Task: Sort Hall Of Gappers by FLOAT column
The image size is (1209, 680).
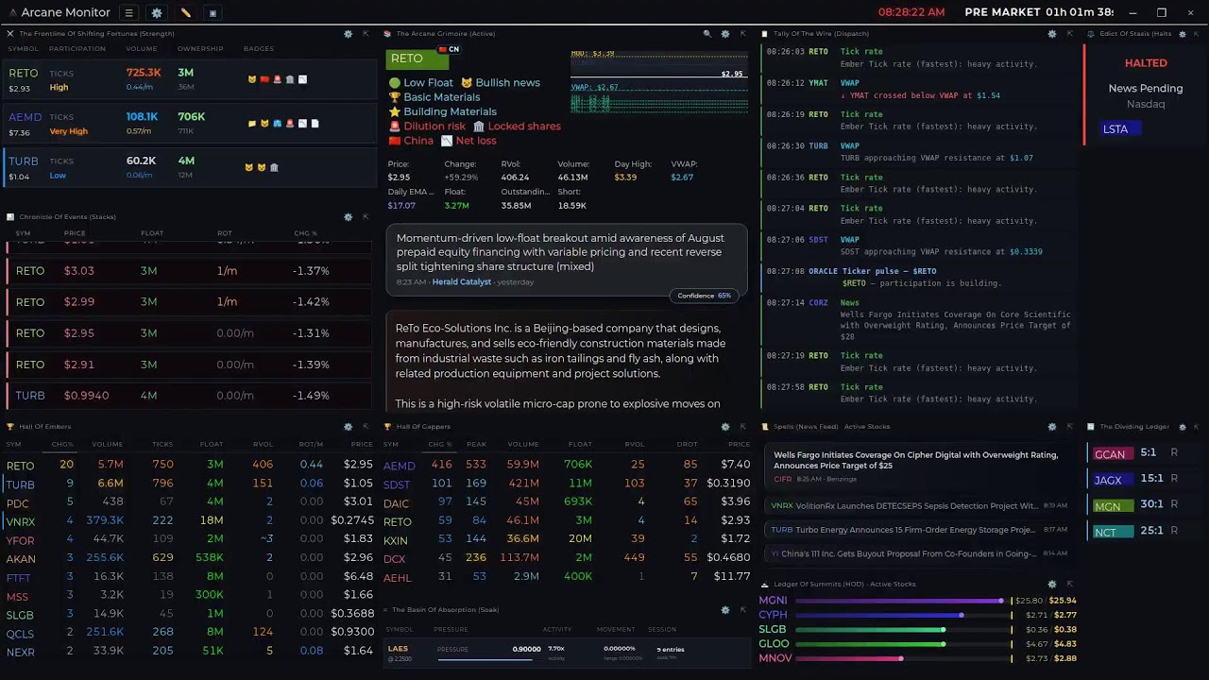Action: pyautogui.click(x=580, y=444)
